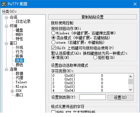Open 特性 settings

tap(19, 39)
